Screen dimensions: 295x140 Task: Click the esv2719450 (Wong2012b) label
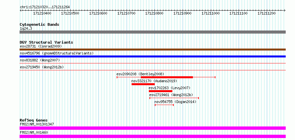(x=41, y=67)
